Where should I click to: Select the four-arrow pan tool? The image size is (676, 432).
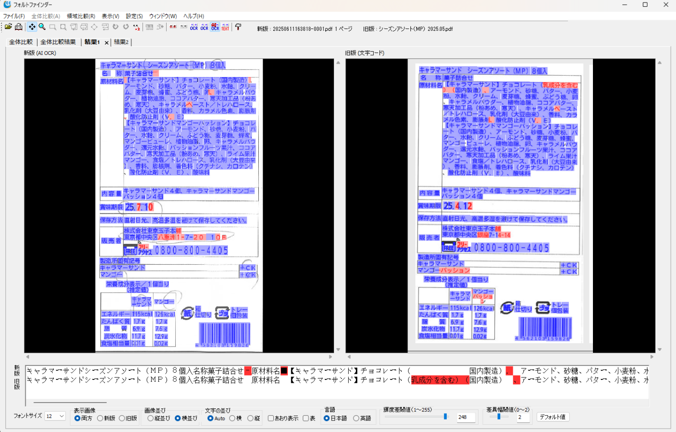click(x=32, y=27)
